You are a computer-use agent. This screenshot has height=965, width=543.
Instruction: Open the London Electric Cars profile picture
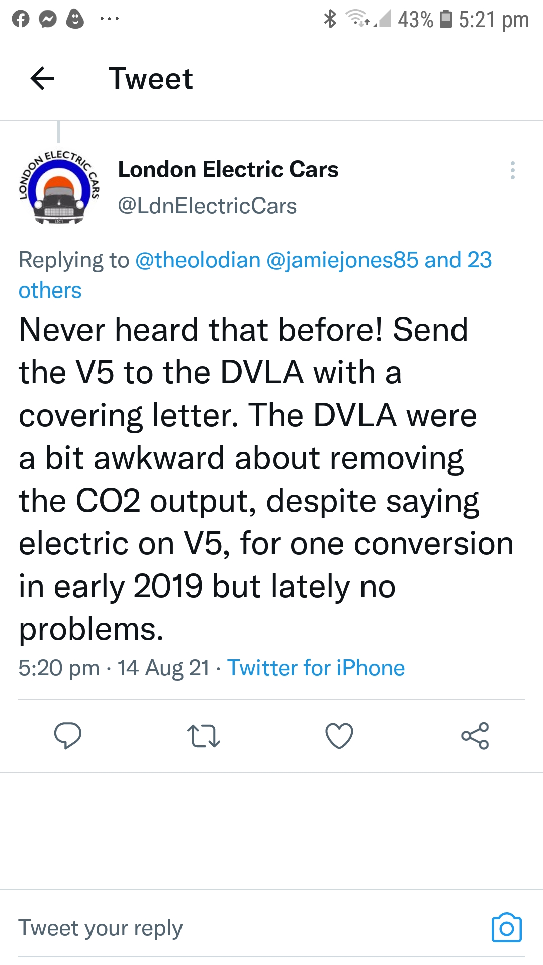tap(59, 187)
